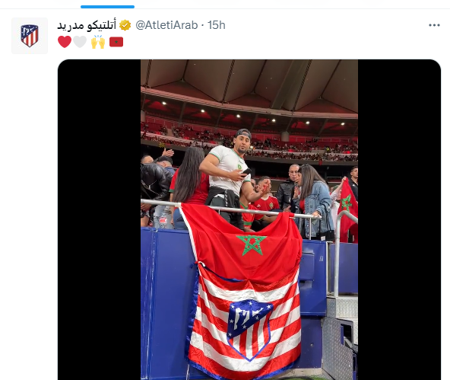Screen dimensions: 450x380
Task: Open the Arabic account display name
Action: coord(87,25)
